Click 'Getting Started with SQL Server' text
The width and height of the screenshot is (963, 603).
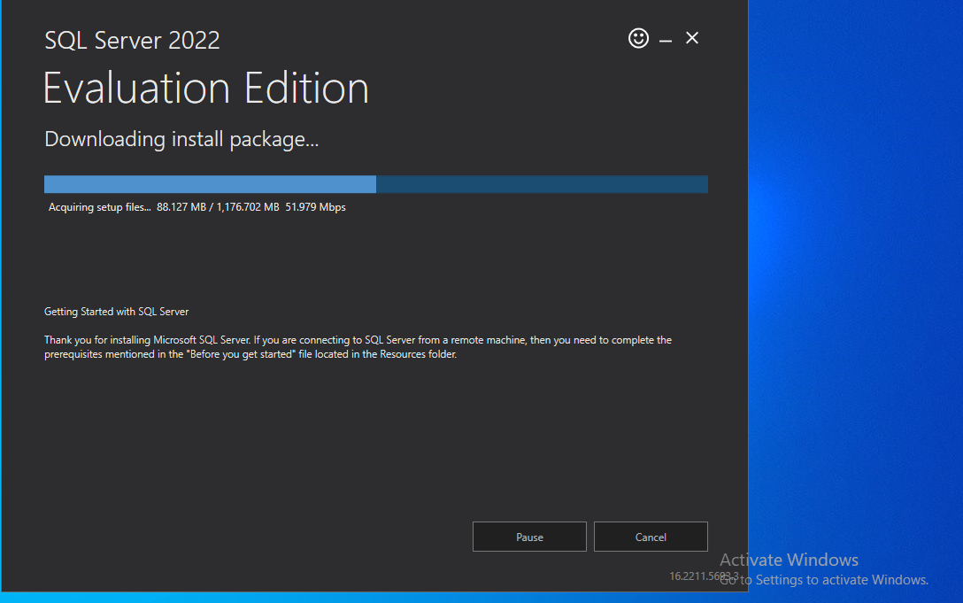(x=116, y=312)
